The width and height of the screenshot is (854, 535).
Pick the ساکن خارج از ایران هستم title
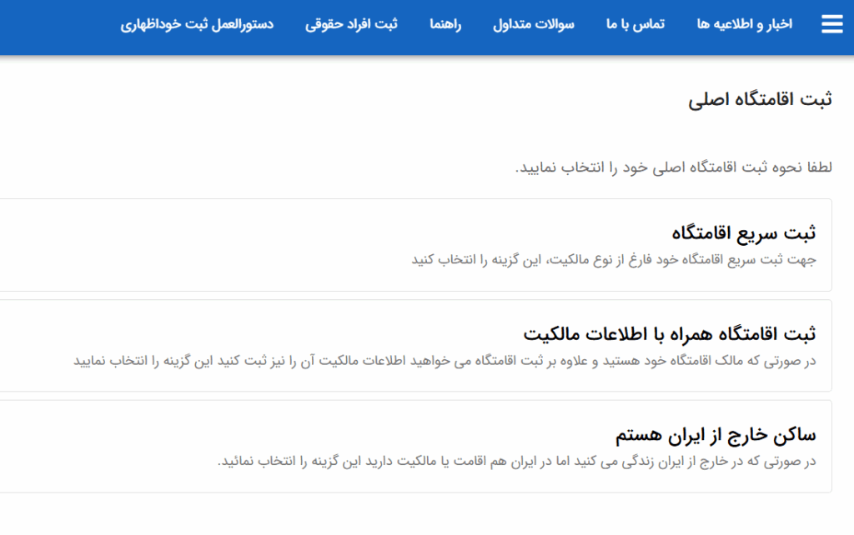click(716, 434)
